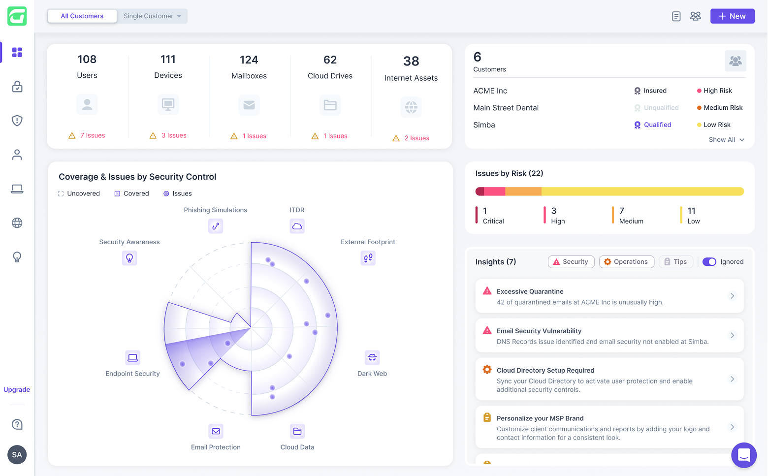Expand the Excessive Quarantine insight
768x476 pixels.
[609, 296]
